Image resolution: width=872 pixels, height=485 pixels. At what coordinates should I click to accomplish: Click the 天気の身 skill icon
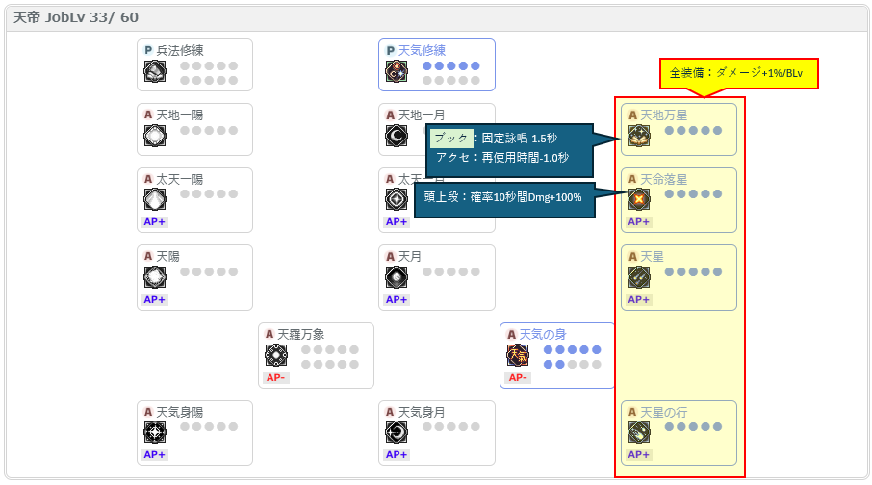coord(518,355)
